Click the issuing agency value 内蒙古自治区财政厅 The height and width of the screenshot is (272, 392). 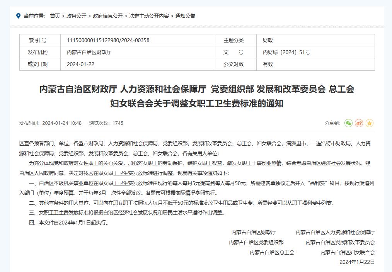pyautogui.click(x=89, y=52)
